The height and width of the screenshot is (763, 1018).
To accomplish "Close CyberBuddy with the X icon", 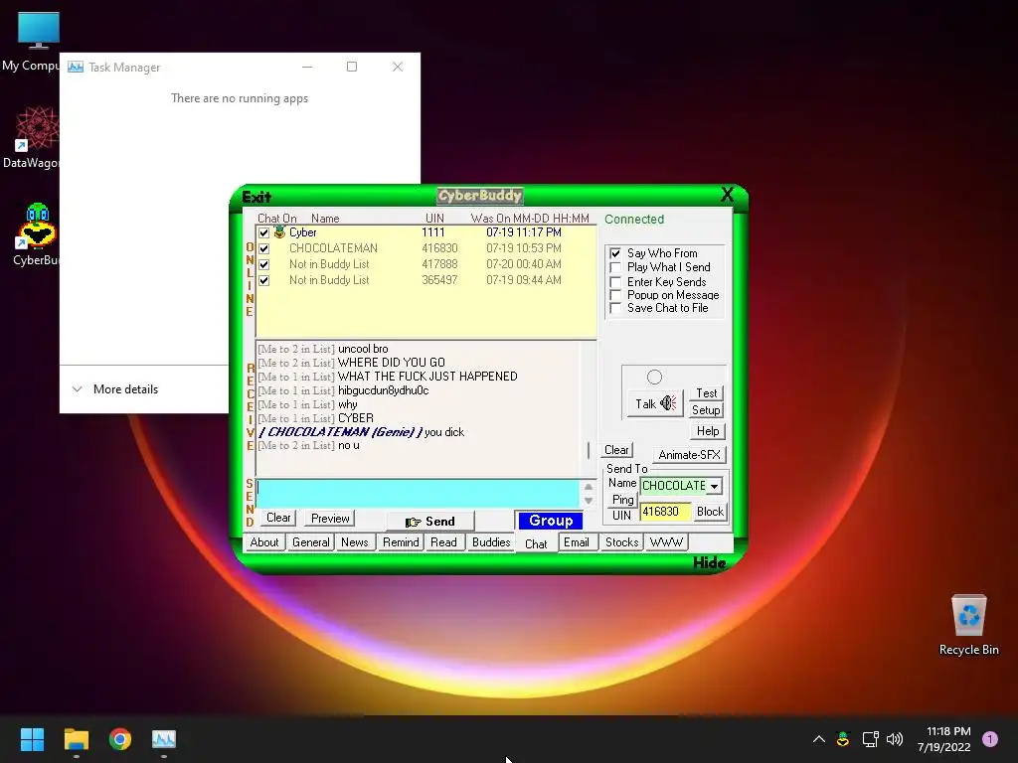I will point(727,194).
